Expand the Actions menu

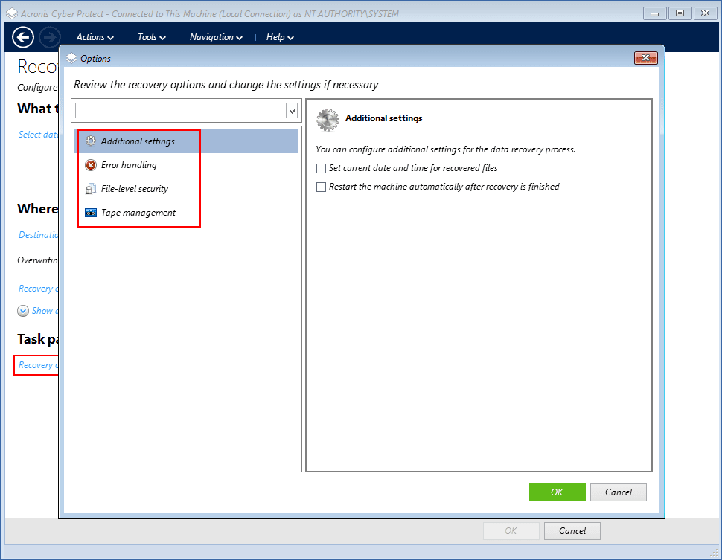[x=95, y=37]
